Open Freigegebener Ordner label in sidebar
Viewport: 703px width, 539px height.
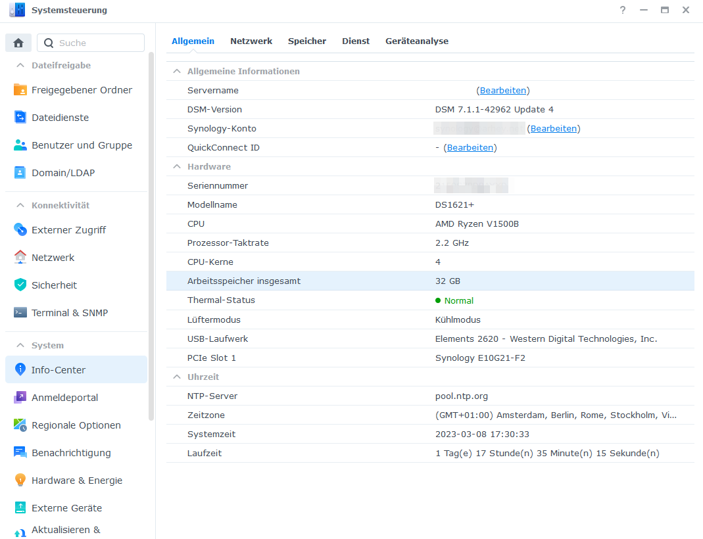(82, 90)
